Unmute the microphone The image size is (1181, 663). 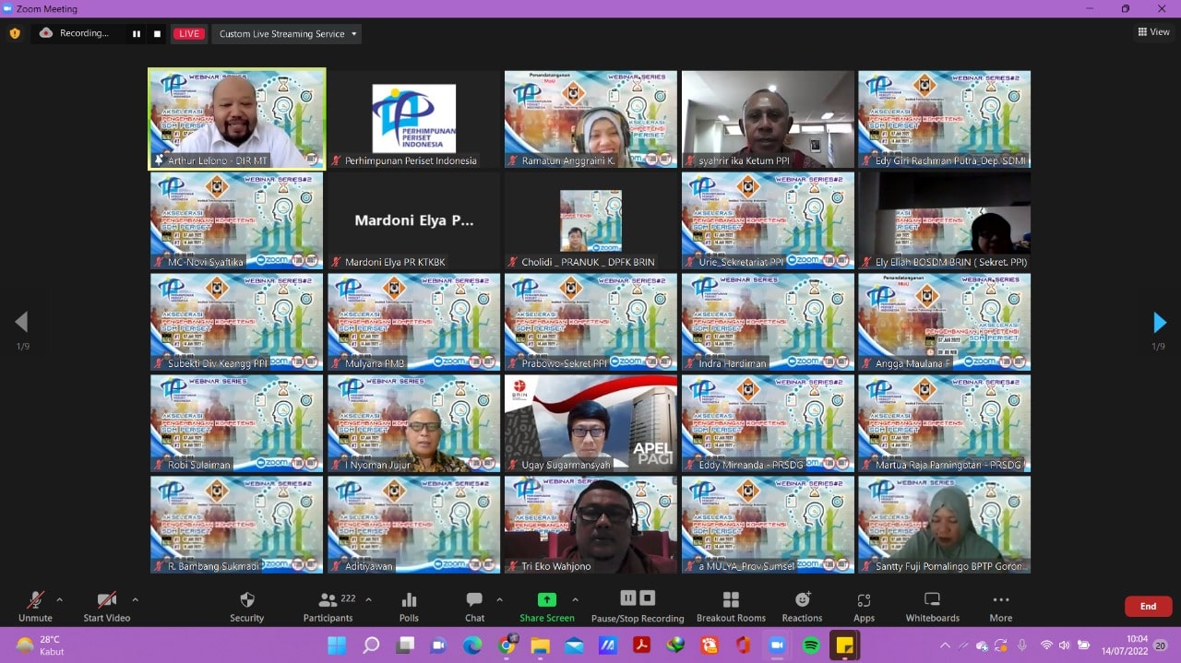click(x=35, y=600)
